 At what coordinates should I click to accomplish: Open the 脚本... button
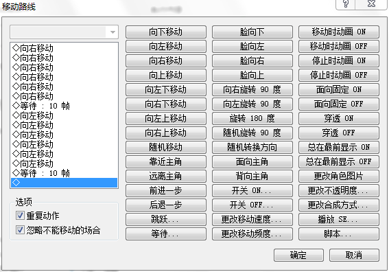click(339, 234)
